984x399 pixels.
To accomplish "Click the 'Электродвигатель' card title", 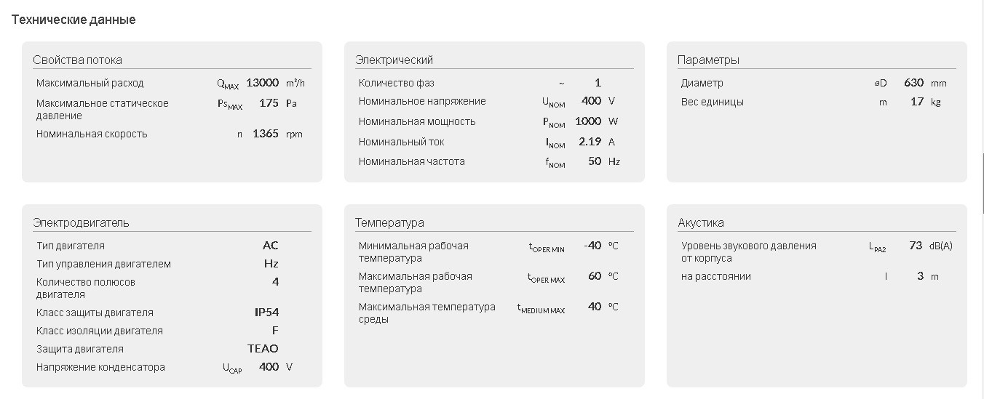I will pyautogui.click(x=81, y=222).
